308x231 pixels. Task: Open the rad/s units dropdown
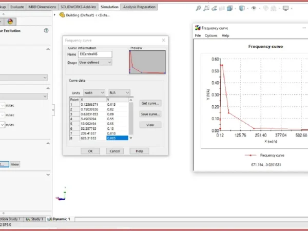pos(94,92)
